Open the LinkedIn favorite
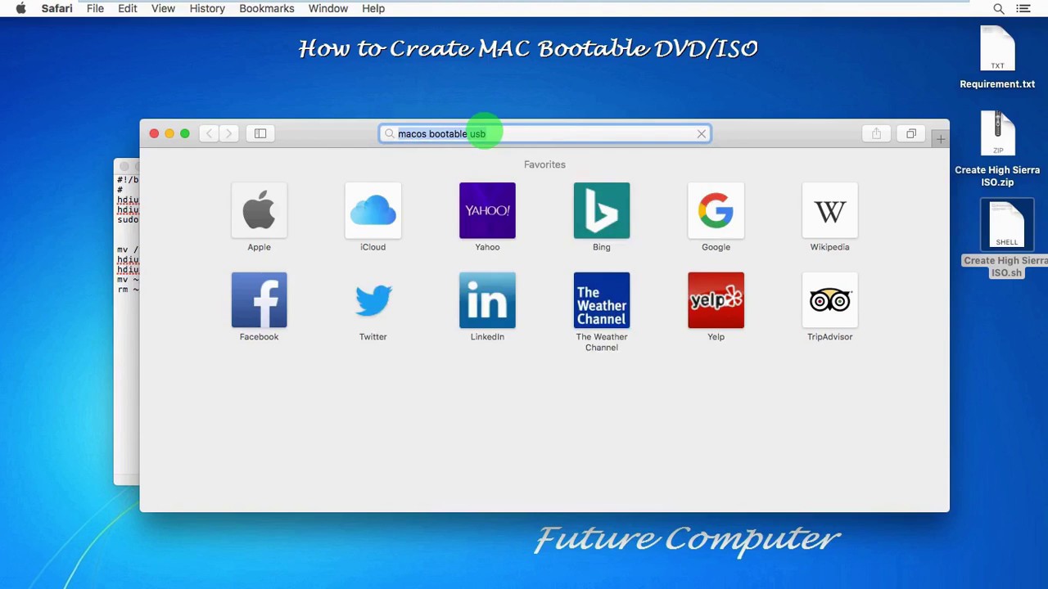This screenshot has width=1048, height=589. click(487, 300)
